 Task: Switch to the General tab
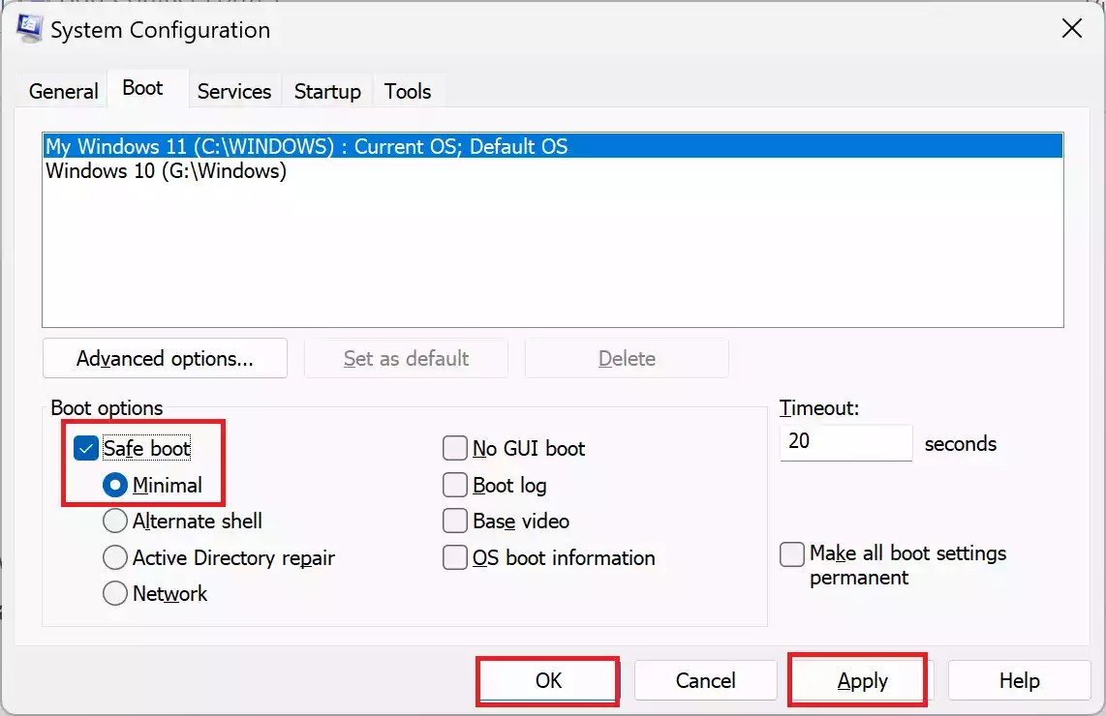tap(62, 90)
